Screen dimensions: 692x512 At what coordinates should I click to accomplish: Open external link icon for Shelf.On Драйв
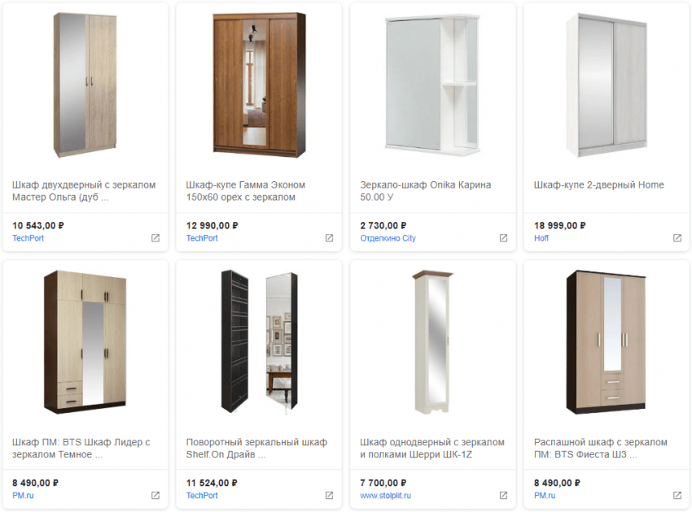(x=329, y=495)
